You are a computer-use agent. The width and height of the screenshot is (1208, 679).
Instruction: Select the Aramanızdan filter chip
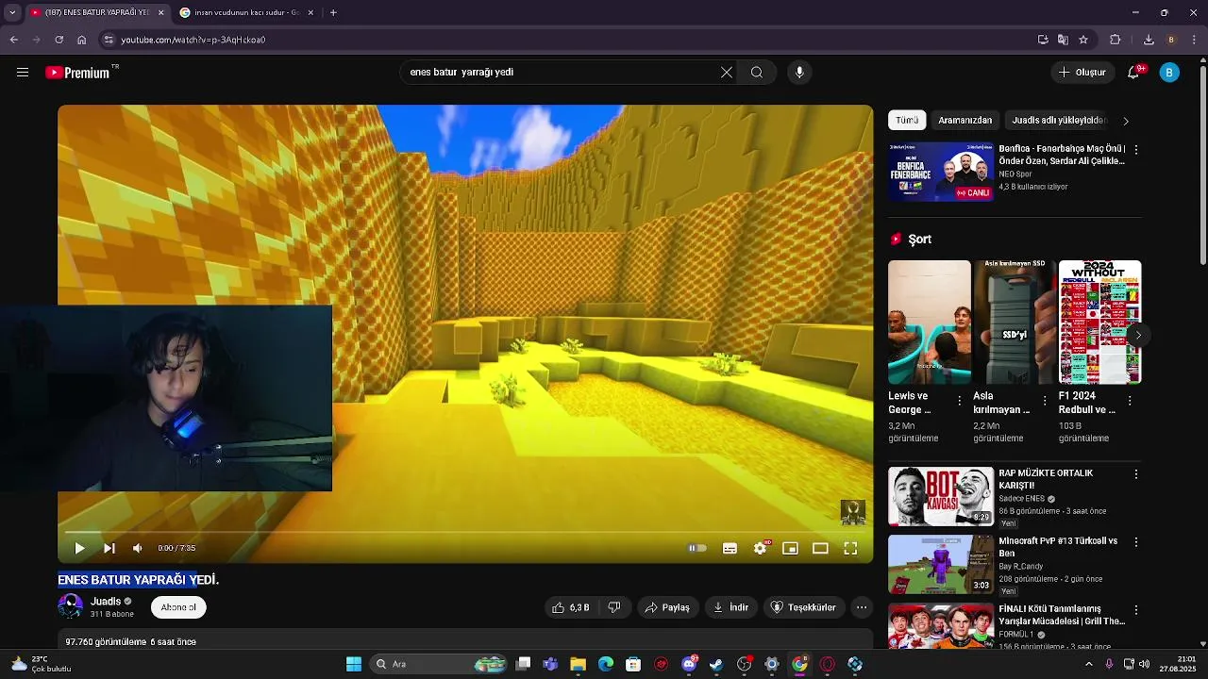tap(965, 120)
